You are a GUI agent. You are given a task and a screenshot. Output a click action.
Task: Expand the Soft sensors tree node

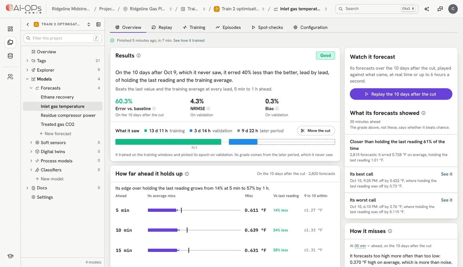tap(31, 142)
